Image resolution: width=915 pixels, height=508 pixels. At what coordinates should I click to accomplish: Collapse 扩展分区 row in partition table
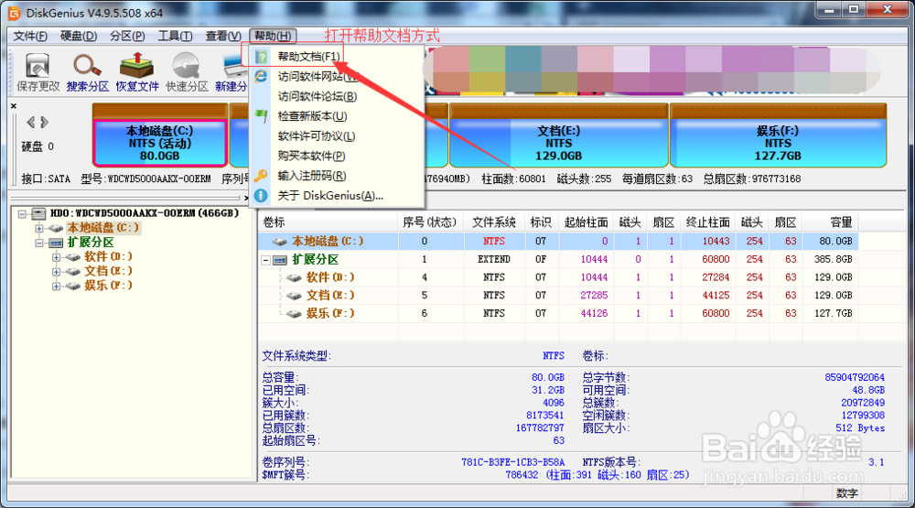click(265, 260)
